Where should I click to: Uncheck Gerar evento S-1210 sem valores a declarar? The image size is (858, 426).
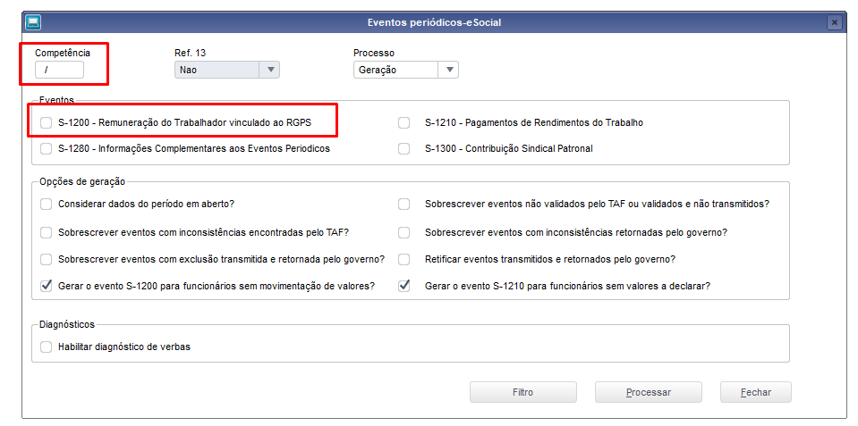point(404,286)
